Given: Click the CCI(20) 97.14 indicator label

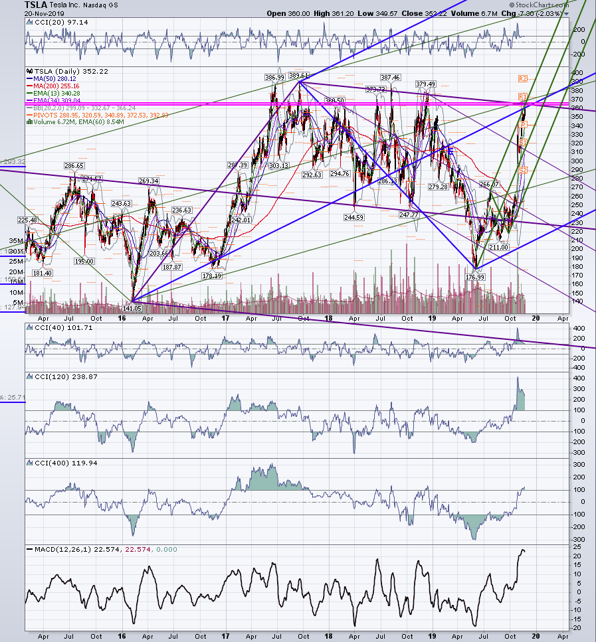Looking at the screenshot, I should (x=62, y=22).
